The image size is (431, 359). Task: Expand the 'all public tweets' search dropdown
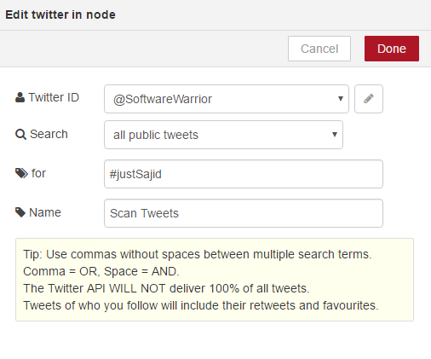[x=223, y=135]
